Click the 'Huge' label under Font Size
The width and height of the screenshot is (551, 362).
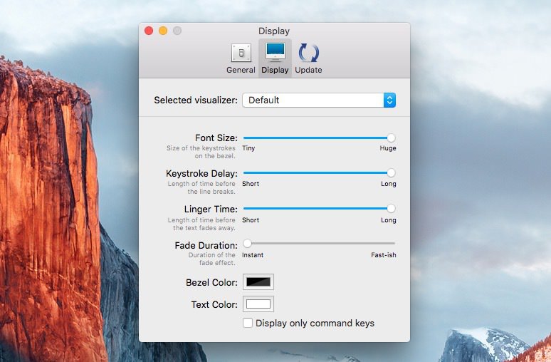tap(388, 148)
